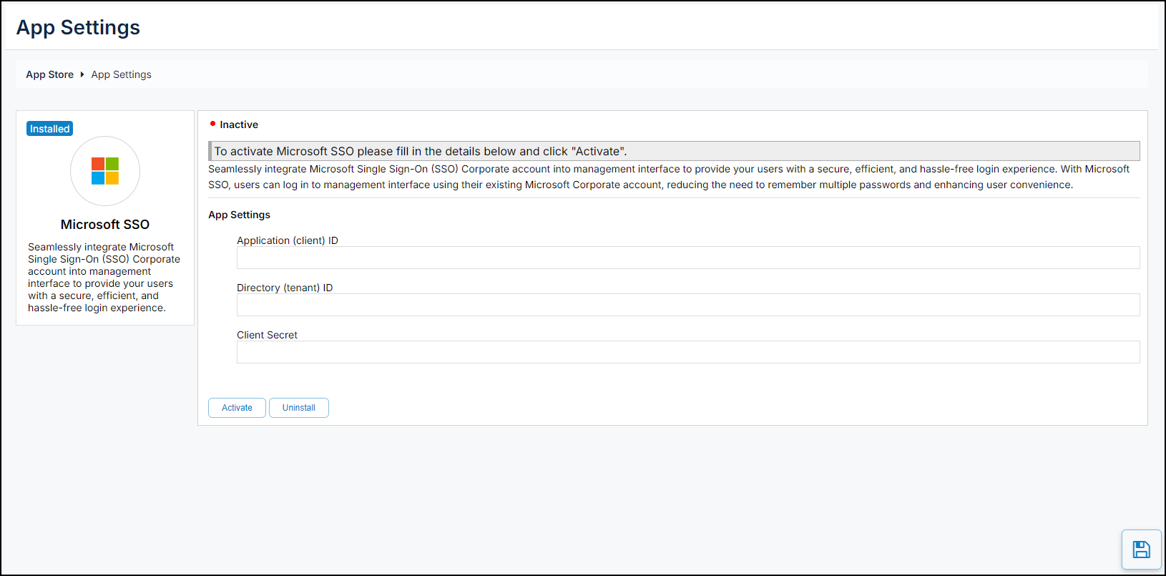The width and height of the screenshot is (1166, 576).
Task: Click the Client Secret label
Action: [x=267, y=335]
